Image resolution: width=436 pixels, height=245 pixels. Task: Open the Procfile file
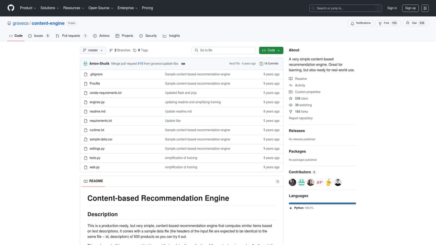pyautogui.click(x=95, y=83)
